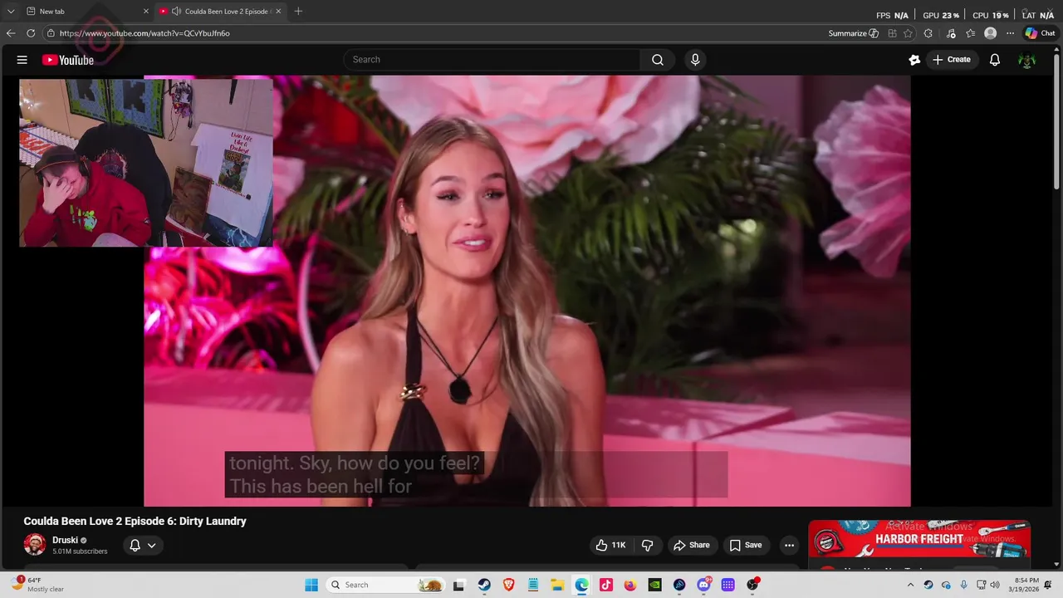Show hidden system tray icons chevron
The width and height of the screenshot is (1063, 598).
(911, 585)
